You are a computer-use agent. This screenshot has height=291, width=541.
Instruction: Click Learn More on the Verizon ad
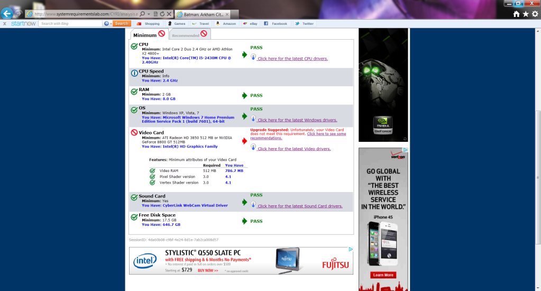point(383,275)
